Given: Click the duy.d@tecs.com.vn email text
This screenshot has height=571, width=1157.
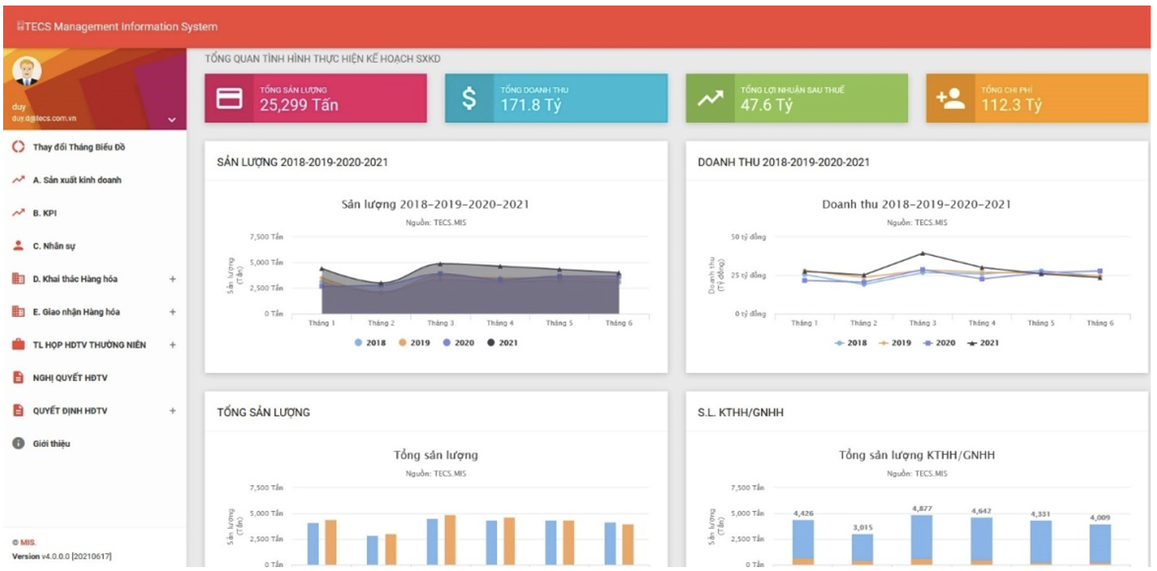Looking at the screenshot, I should tap(43, 119).
